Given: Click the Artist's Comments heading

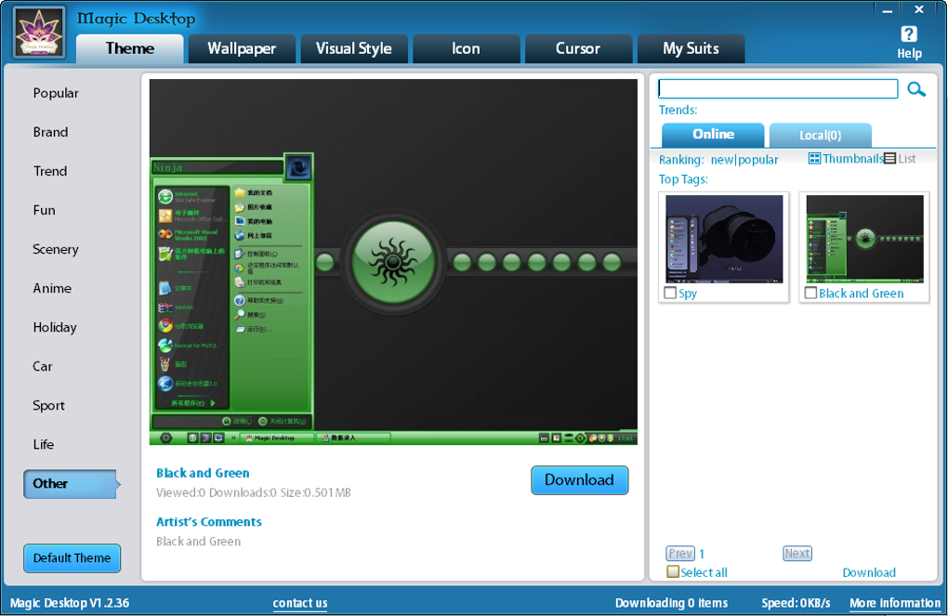Looking at the screenshot, I should pos(208,522).
